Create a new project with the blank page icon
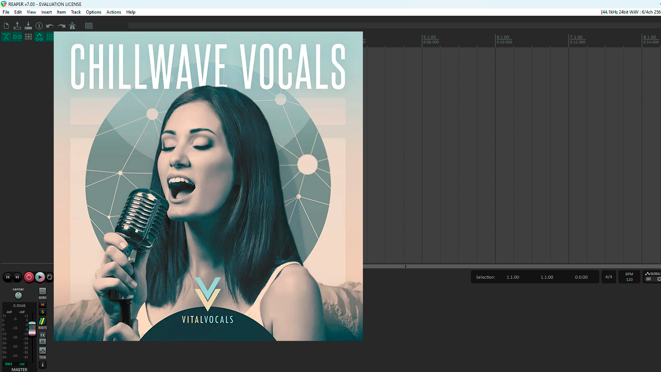 click(6, 26)
